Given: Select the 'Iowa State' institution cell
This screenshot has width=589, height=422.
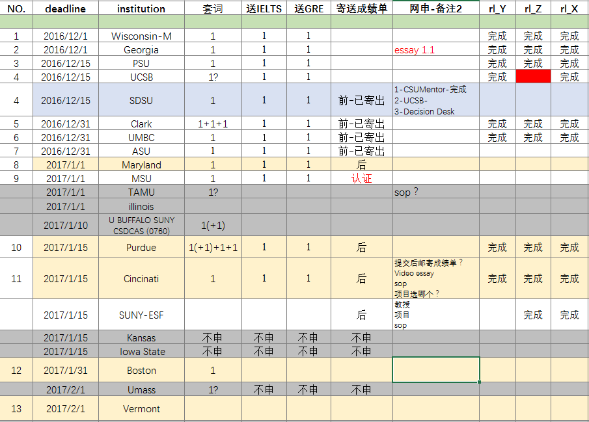Looking at the screenshot, I should point(141,352).
